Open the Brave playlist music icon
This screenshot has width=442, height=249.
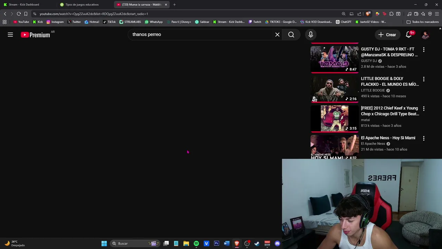[409, 14]
